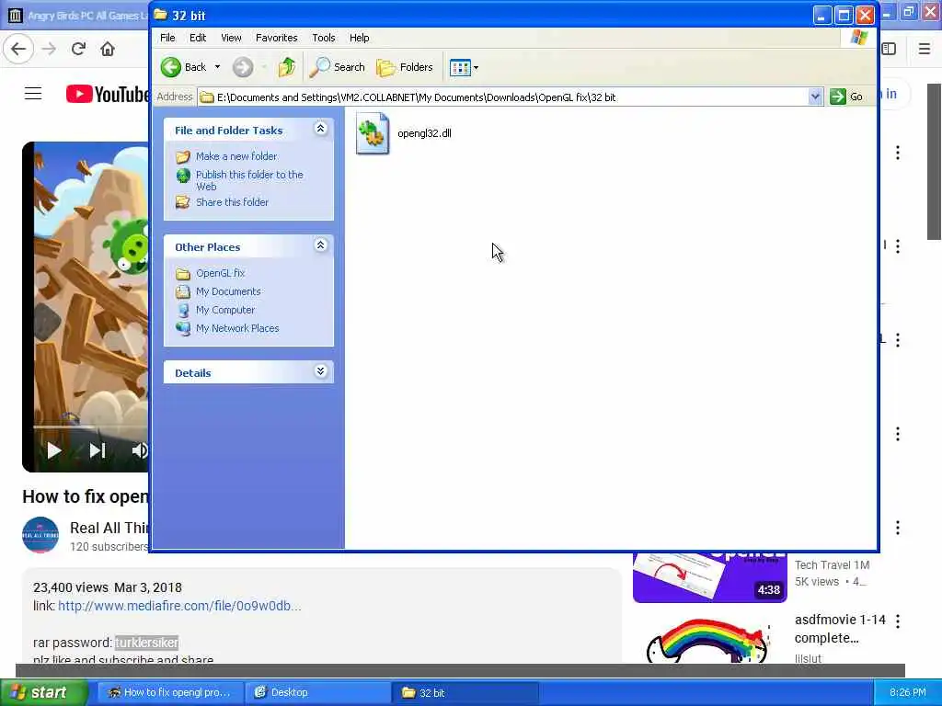
Task: Click the Make a new folder icon
Action: (183, 156)
